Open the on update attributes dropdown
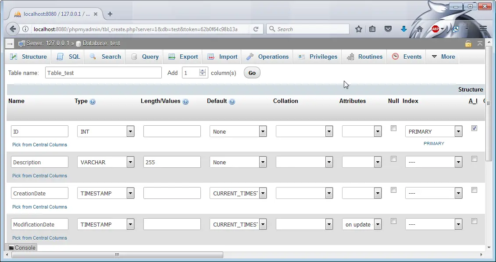 (362, 224)
